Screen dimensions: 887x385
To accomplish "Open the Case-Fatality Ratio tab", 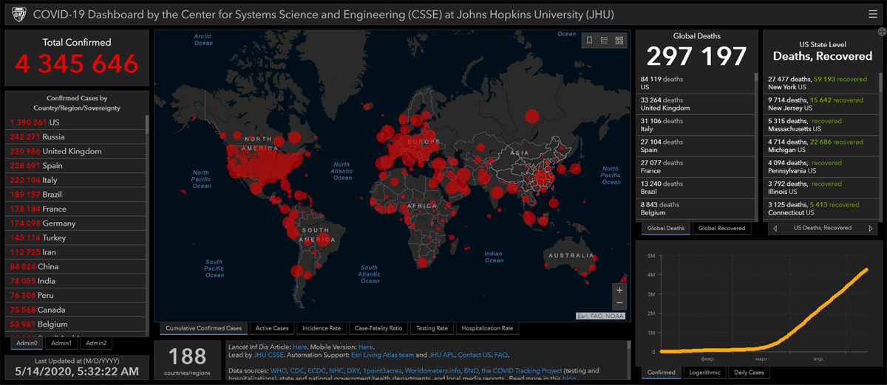I will (378, 328).
